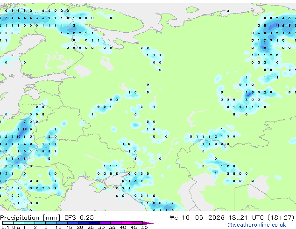
Task: Pick the legend swatch between 2 and 5
Action: click(x=40, y=223)
